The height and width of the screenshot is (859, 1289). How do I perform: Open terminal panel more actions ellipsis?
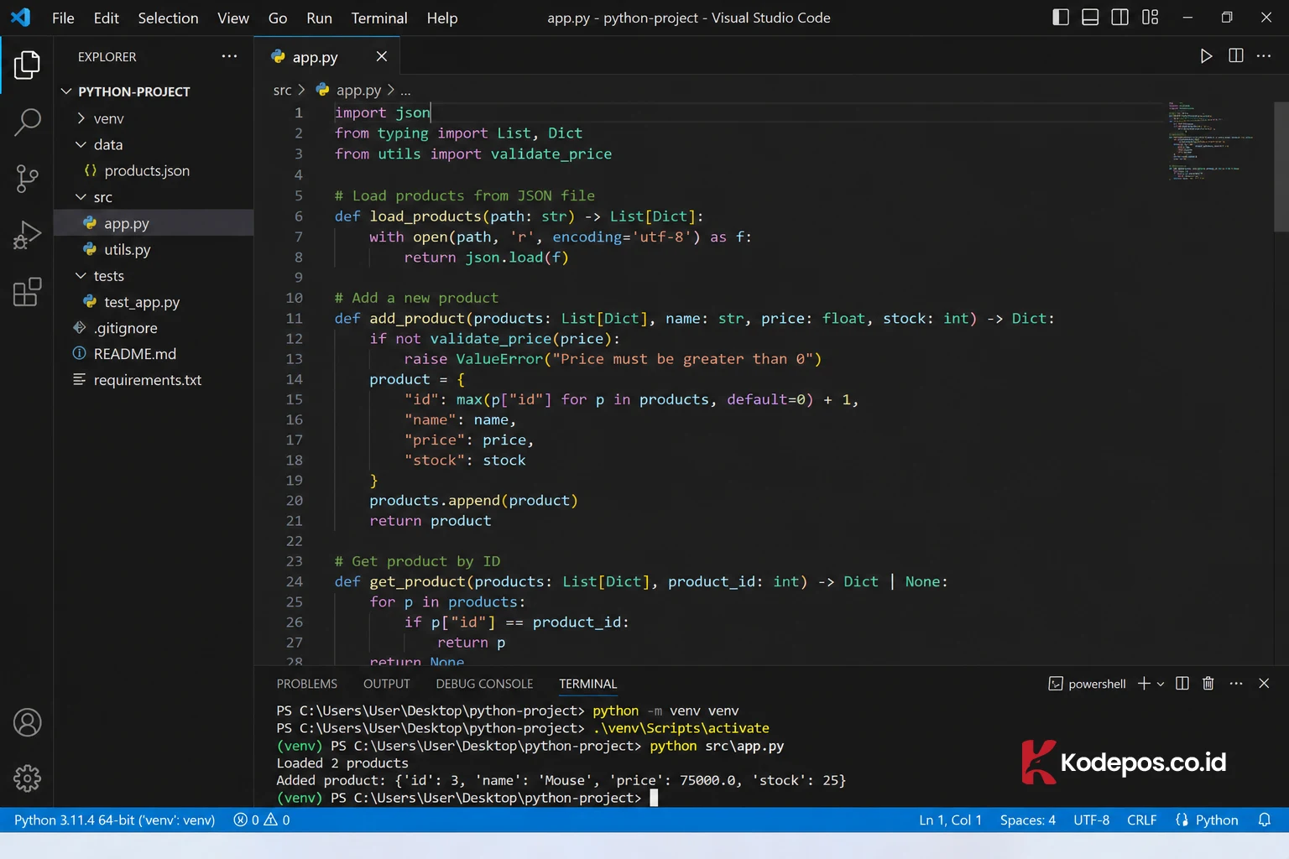[x=1236, y=684]
